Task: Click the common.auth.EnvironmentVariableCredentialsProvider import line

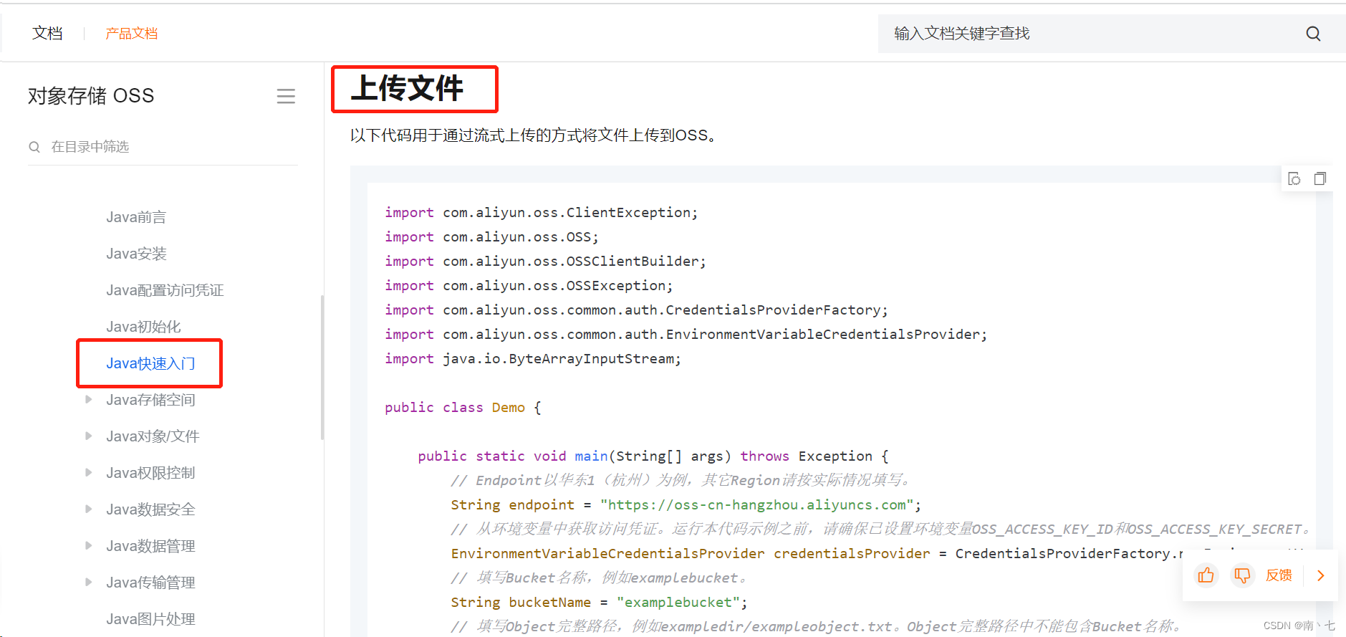Action: (x=686, y=335)
